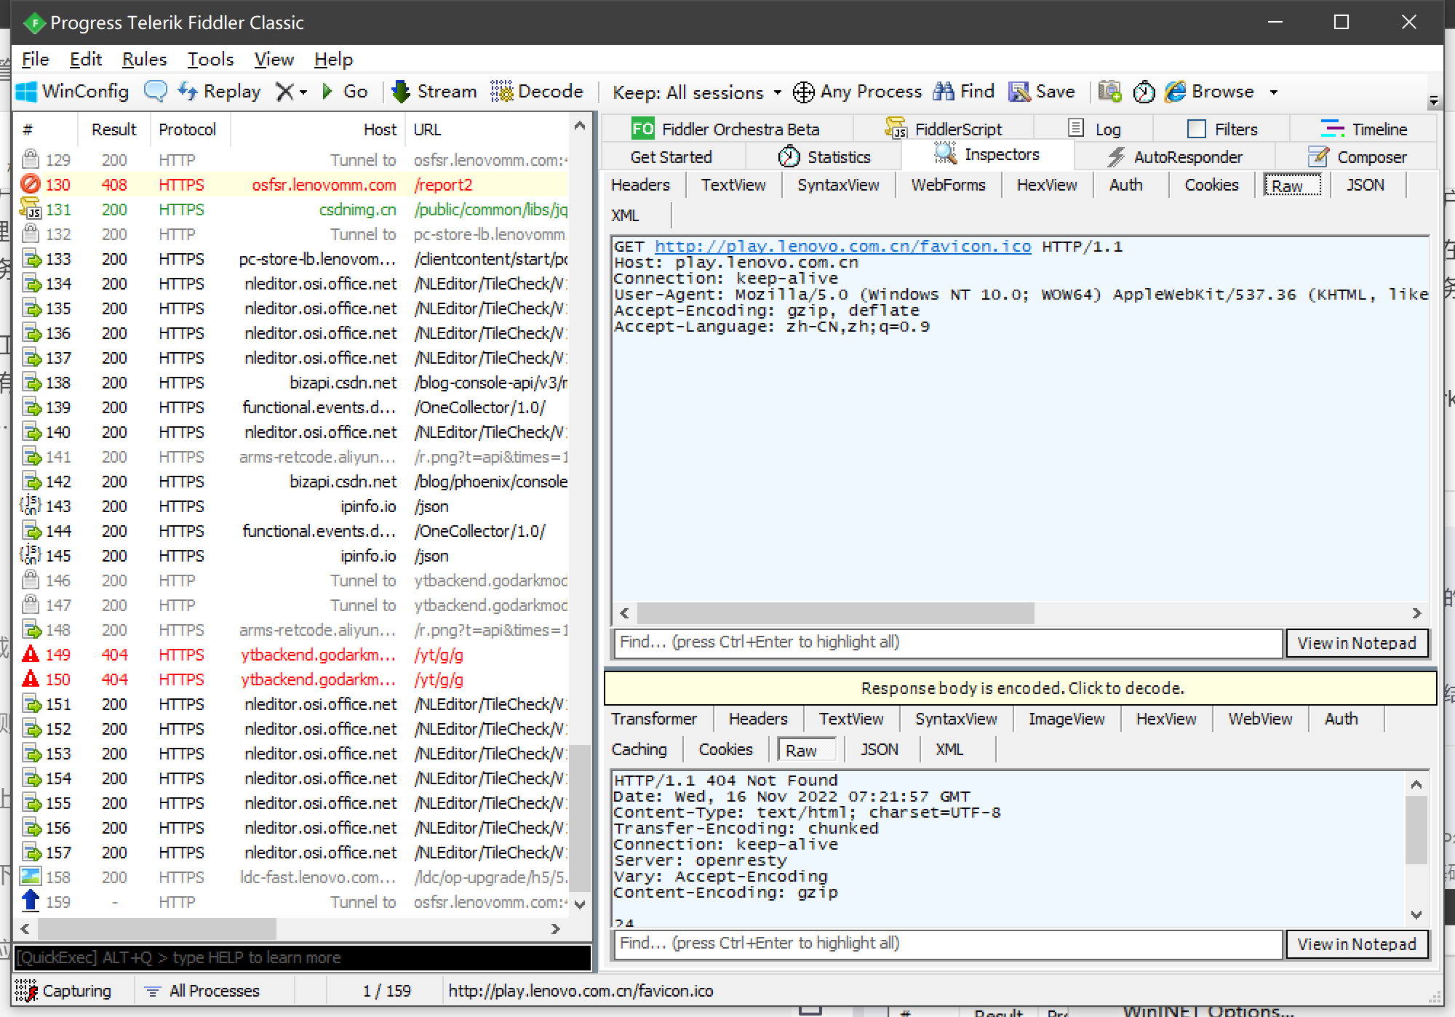Viewport: 1455px width, 1017px height.
Task: Open Find with binoculars icon
Action: [963, 92]
